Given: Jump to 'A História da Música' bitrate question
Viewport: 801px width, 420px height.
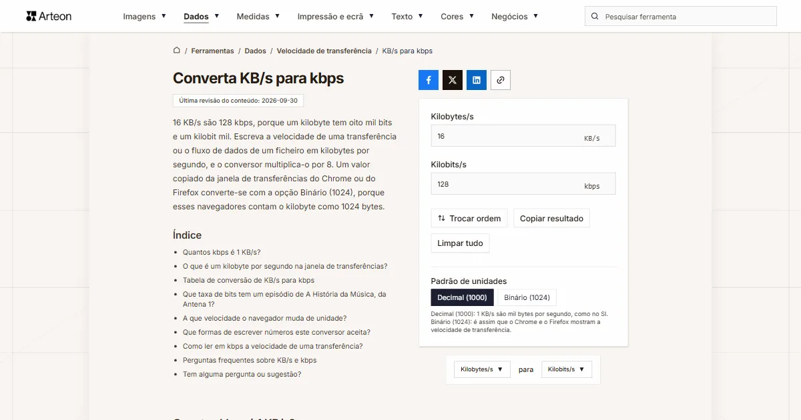Looking at the screenshot, I should (x=284, y=299).
